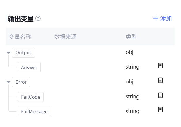
Task: Click the 类型 column header
Action: [x=131, y=37]
